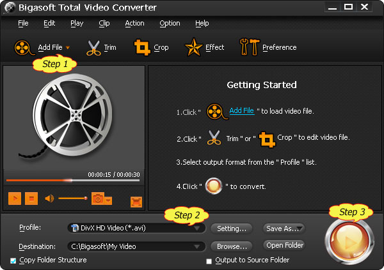Click the Getting Started heading
384x270 pixels.
[262, 85]
